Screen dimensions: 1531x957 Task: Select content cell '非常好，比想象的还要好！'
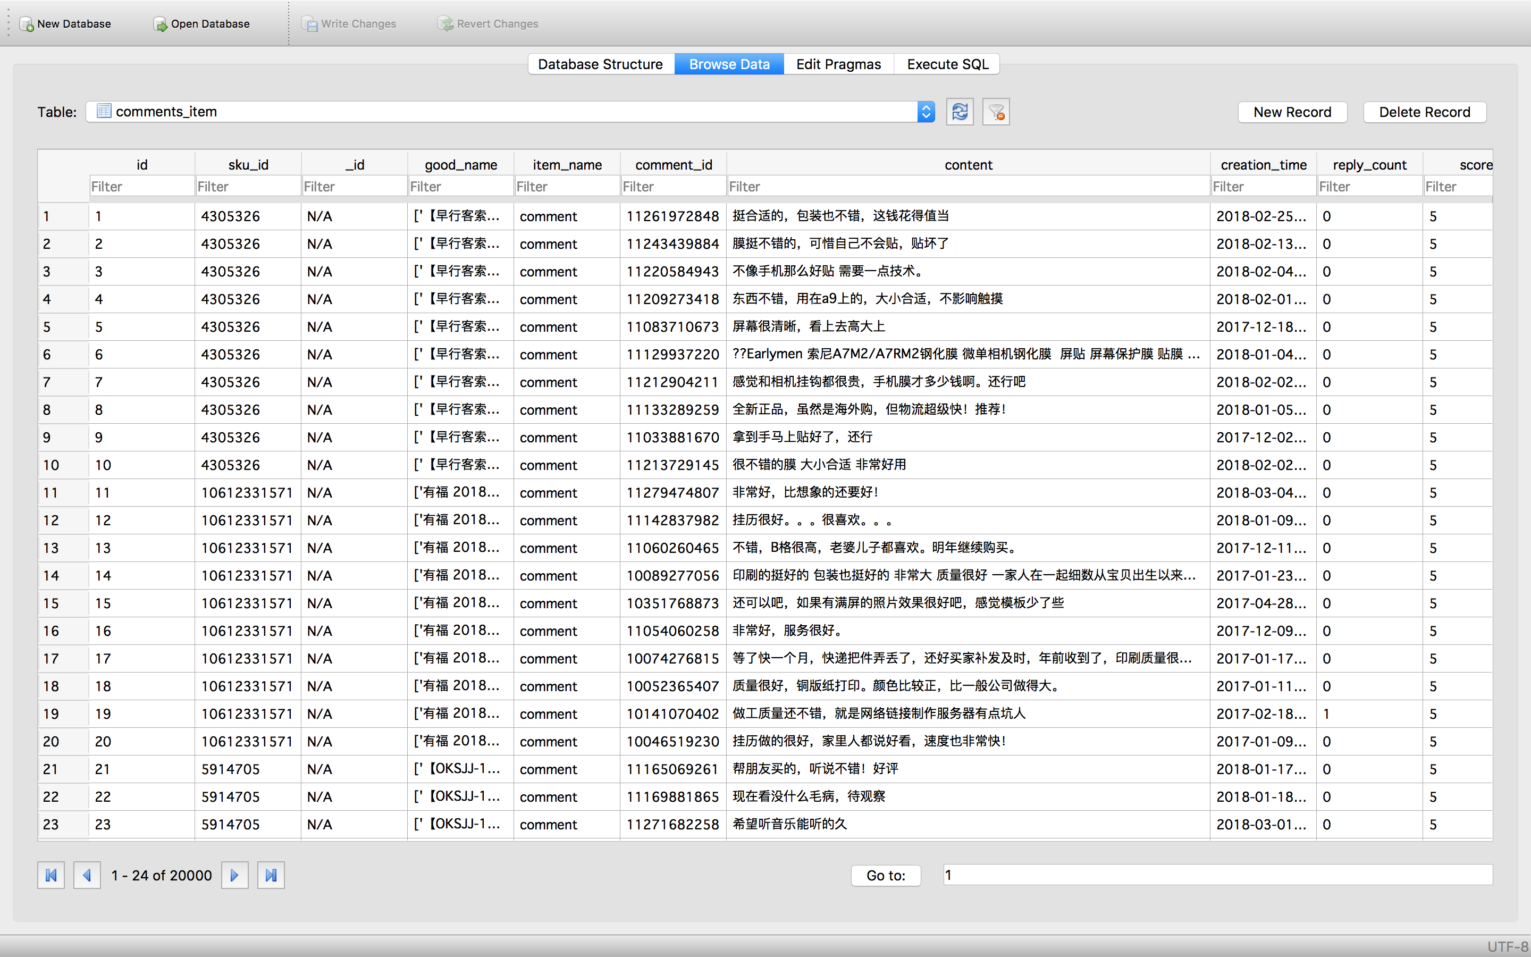[x=968, y=492]
